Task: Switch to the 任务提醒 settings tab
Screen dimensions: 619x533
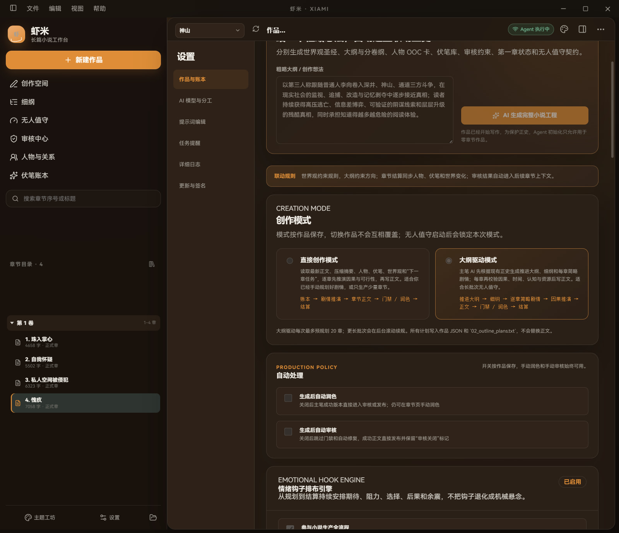Action: 211,143
